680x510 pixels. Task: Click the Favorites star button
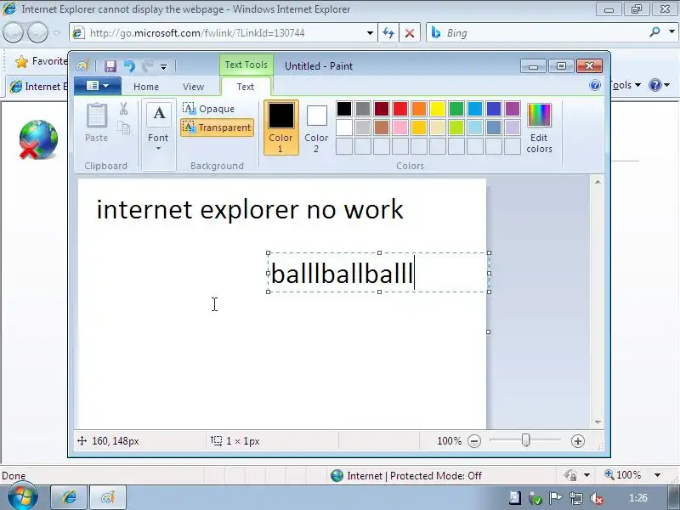pos(40,61)
